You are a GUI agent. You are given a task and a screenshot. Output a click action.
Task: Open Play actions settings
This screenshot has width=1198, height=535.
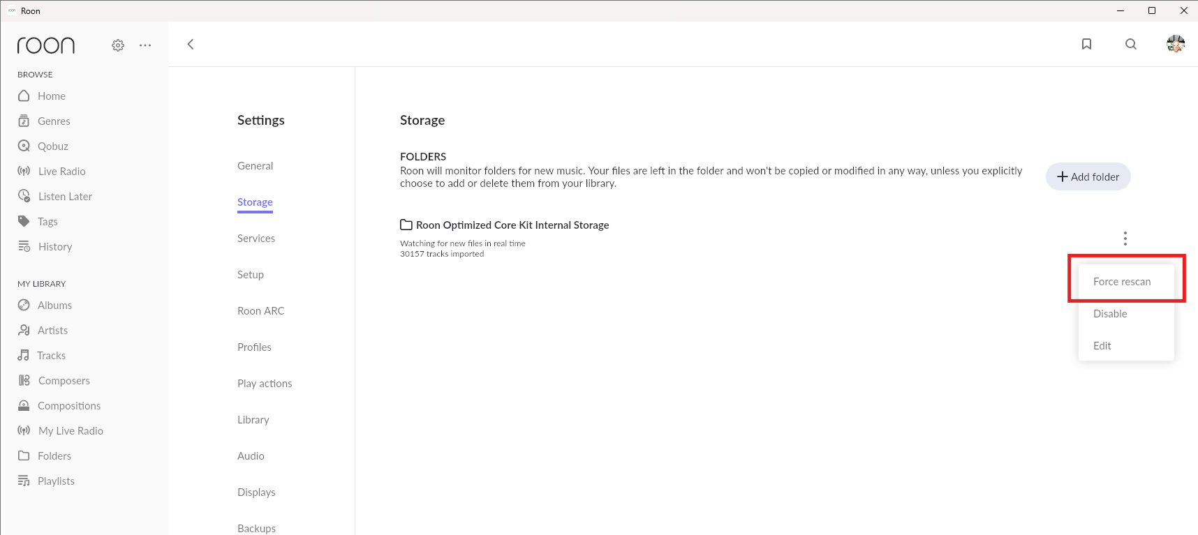[265, 384]
